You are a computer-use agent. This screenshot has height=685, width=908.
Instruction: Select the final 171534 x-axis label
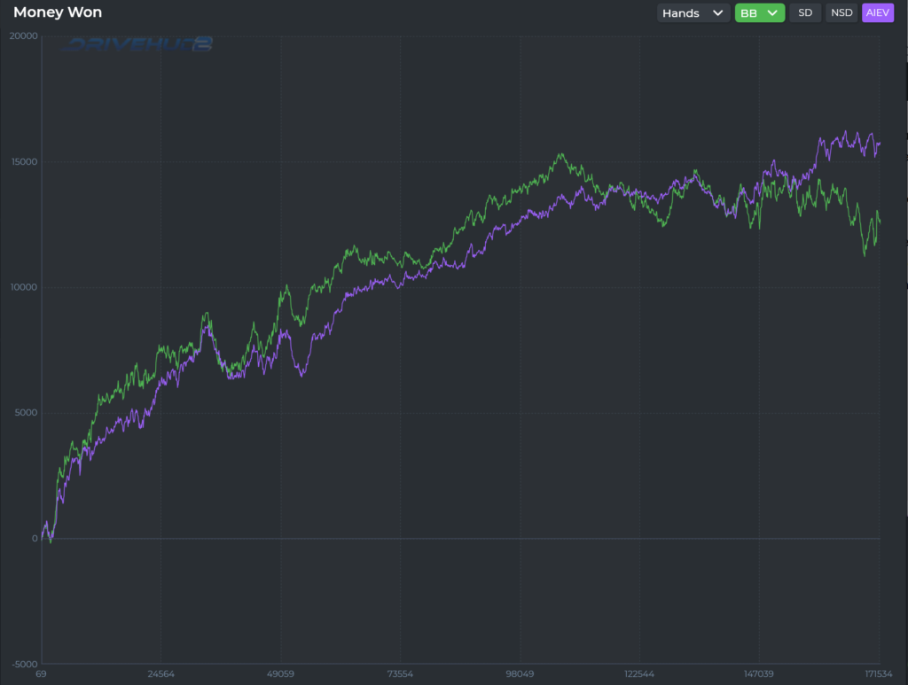876,674
